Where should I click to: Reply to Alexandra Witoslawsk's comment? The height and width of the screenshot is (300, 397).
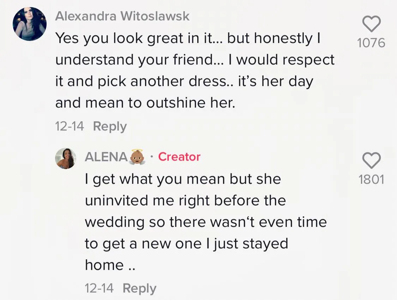point(110,126)
